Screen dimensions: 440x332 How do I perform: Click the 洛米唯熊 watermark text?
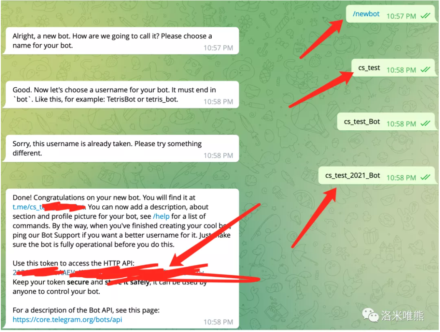pos(402,316)
